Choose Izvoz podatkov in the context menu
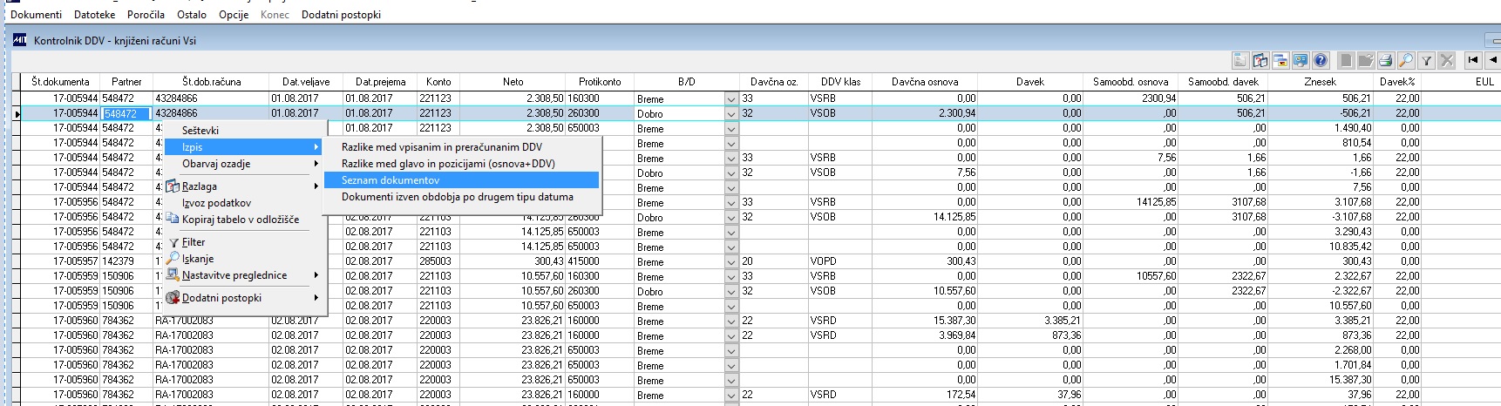This screenshot has height=406, width=1501. click(216, 203)
